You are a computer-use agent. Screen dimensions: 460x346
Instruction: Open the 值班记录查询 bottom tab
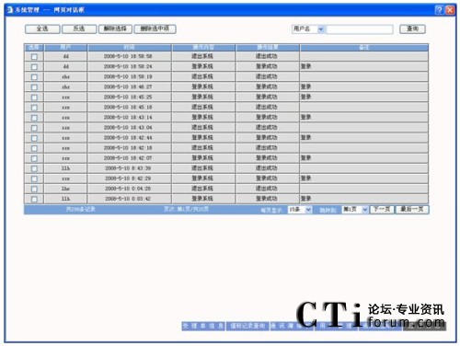click(x=247, y=326)
